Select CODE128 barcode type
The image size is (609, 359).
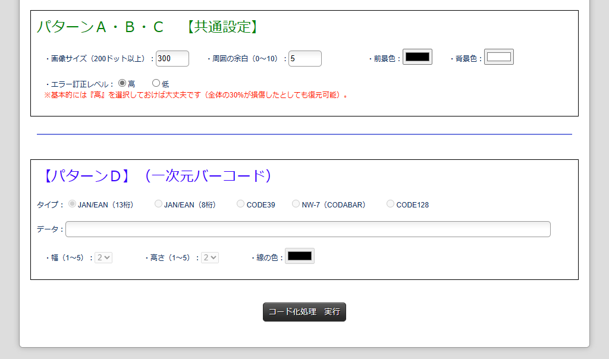pyautogui.click(x=390, y=204)
